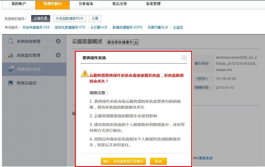Click the 请您注意 heading in dialog

(99, 93)
